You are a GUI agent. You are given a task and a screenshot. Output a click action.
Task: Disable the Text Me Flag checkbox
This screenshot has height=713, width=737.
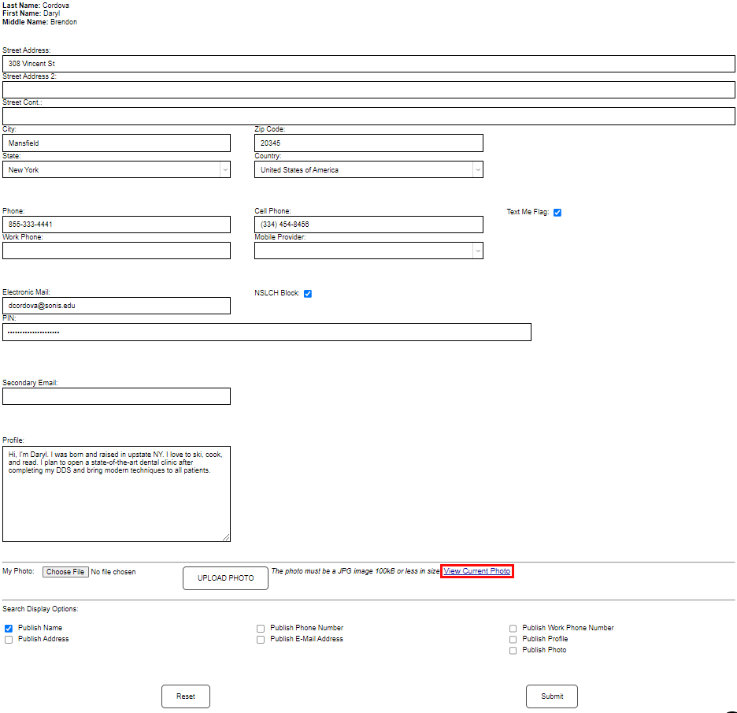click(x=557, y=212)
